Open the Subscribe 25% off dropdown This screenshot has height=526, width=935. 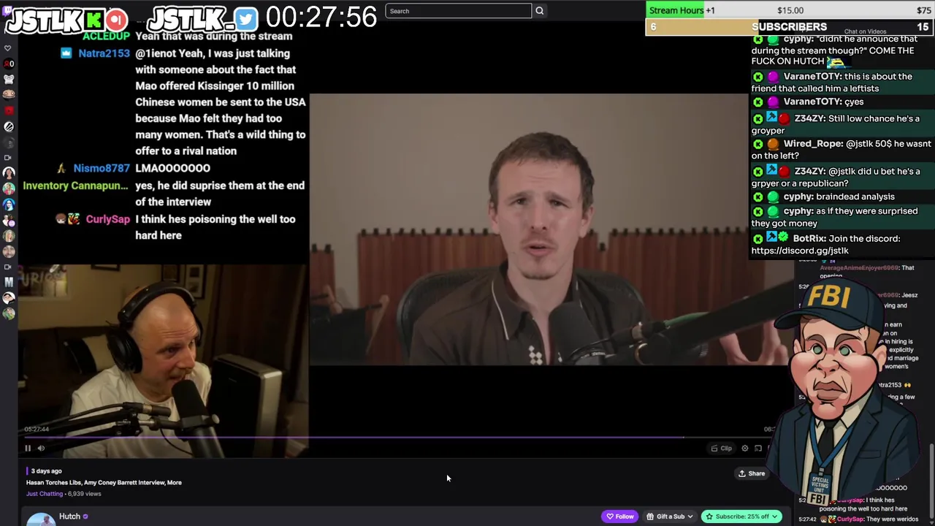(741, 517)
